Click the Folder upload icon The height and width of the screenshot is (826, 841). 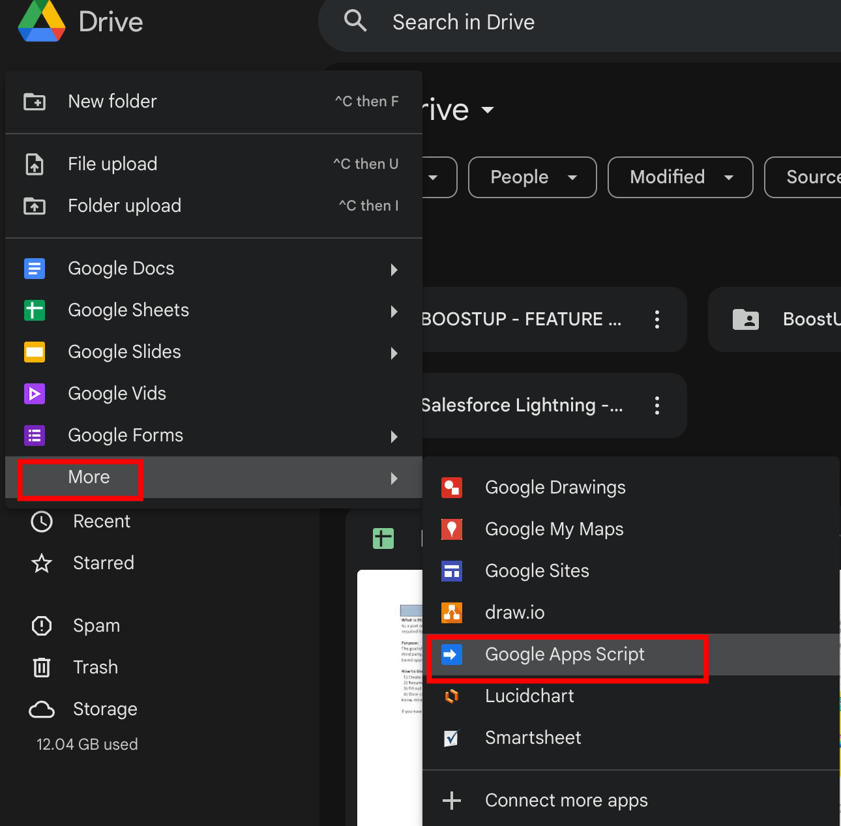coord(35,206)
